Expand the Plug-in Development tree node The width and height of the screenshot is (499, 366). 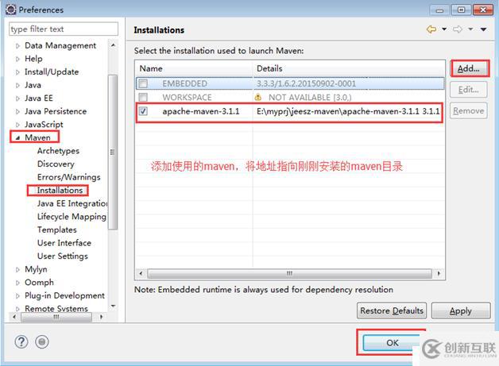[17, 295]
